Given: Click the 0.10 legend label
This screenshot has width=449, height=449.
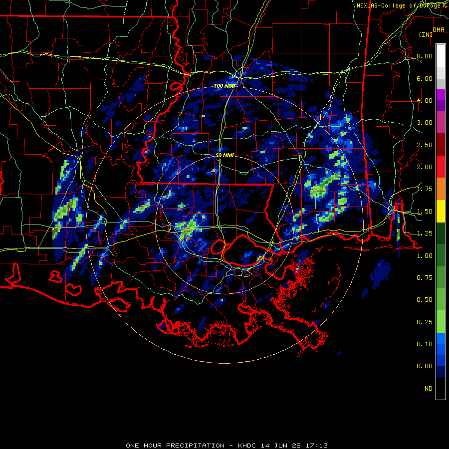Looking at the screenshot, I should tap(424, 344).
